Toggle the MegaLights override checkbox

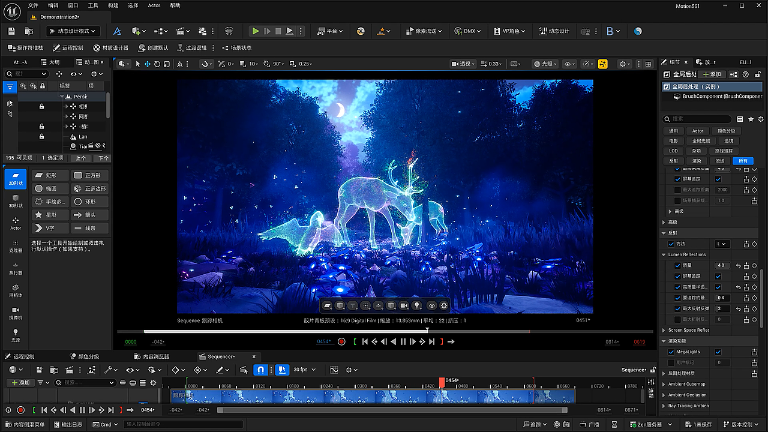pyautogui.click(x=671, y=352)
